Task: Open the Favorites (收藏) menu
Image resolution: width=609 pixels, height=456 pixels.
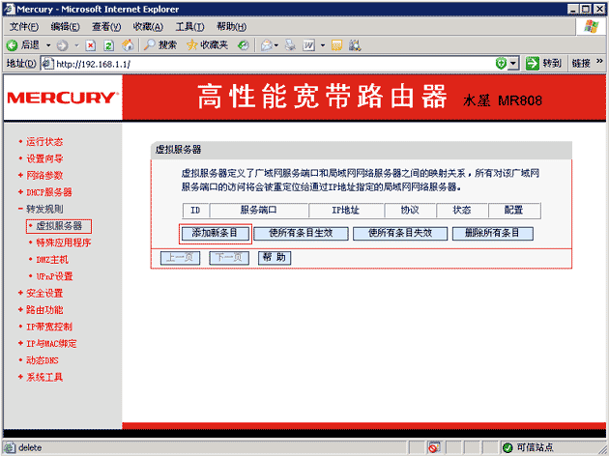Action: [x=148, y=27]
